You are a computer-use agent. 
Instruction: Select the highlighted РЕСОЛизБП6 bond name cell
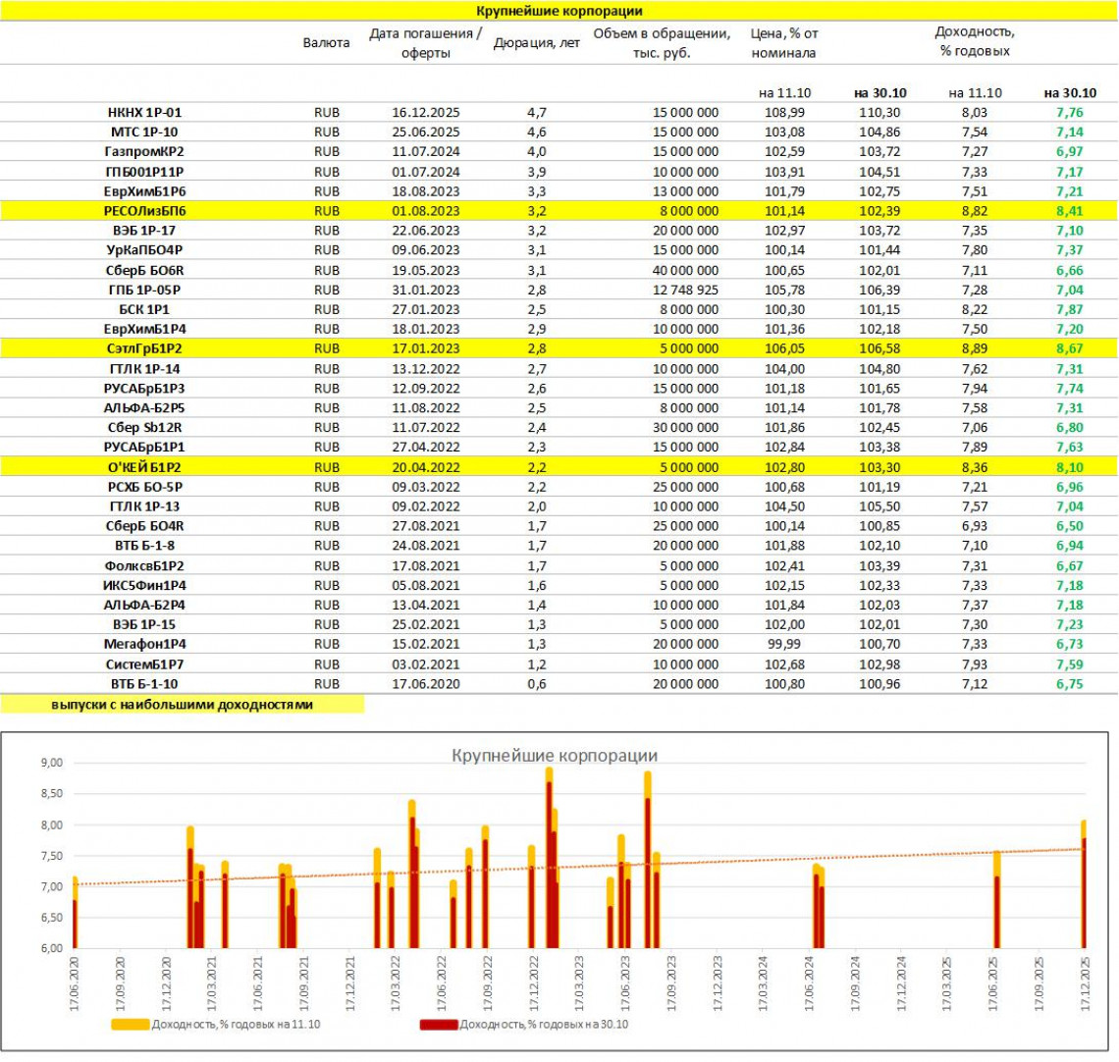tap(144, 211)
